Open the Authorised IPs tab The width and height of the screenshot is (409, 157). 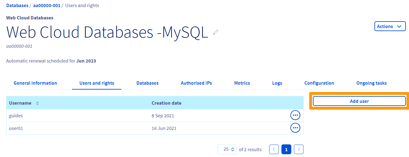(x=196, y=83)
